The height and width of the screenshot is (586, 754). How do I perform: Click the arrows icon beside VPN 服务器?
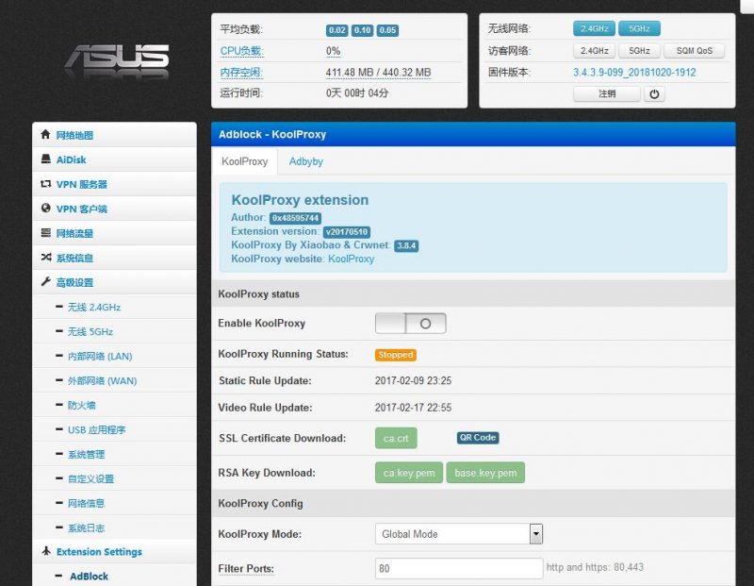click(x=45, y=184)
